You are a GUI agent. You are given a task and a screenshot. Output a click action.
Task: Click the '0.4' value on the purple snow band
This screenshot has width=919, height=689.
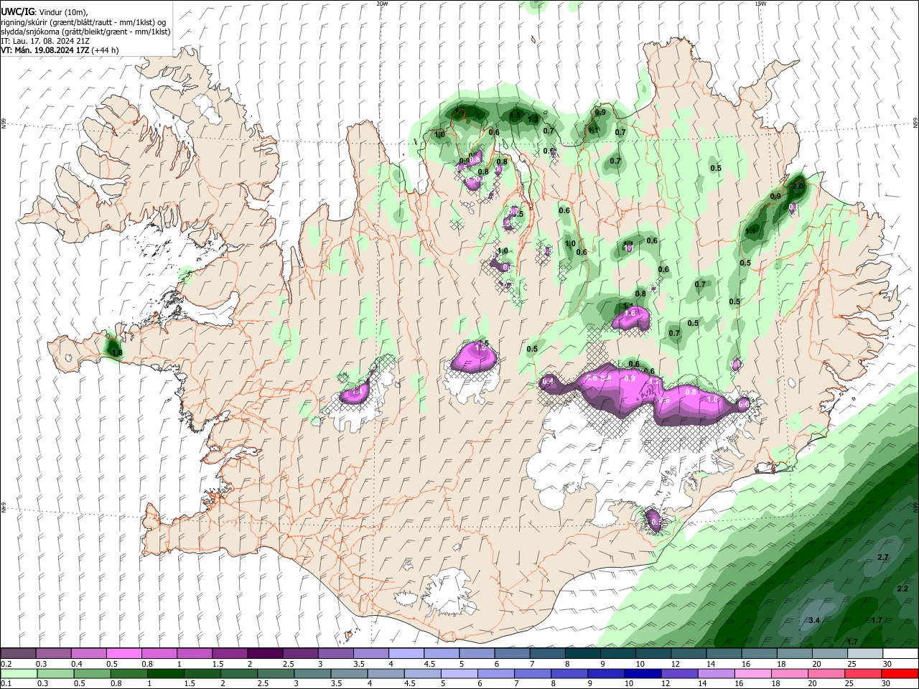[549, 381]
